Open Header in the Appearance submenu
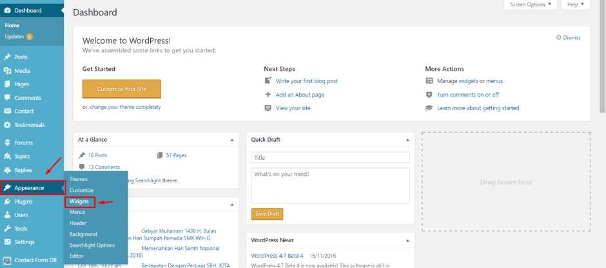606x268 pixels. tap(78, 223)
